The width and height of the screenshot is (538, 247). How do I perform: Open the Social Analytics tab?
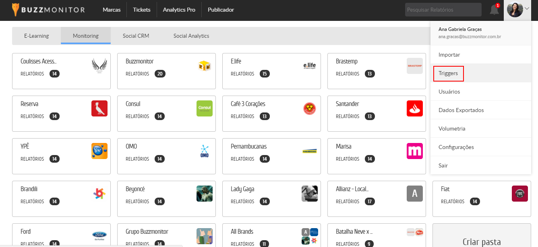pyautogui.click(x=191, y=36)
